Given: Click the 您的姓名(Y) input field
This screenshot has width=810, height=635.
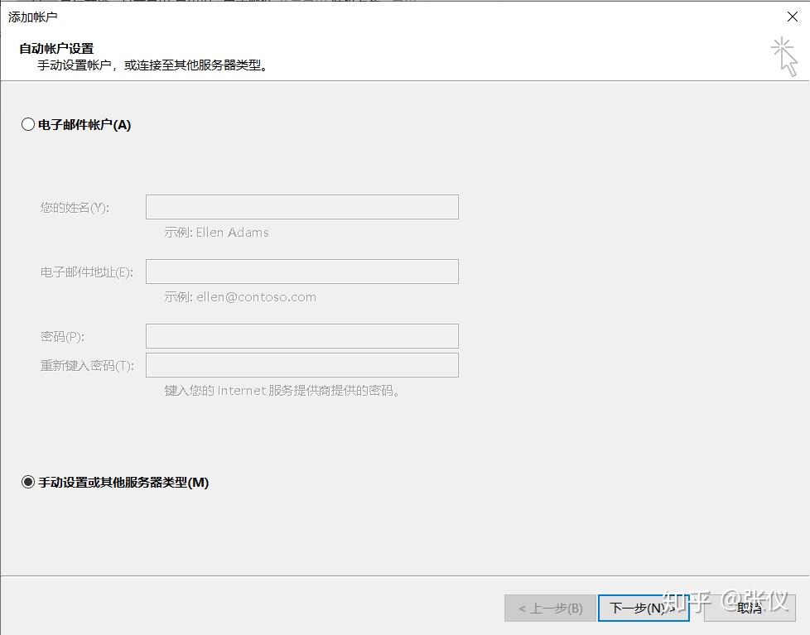Looking at the screenshot, I should click(302, 207).
